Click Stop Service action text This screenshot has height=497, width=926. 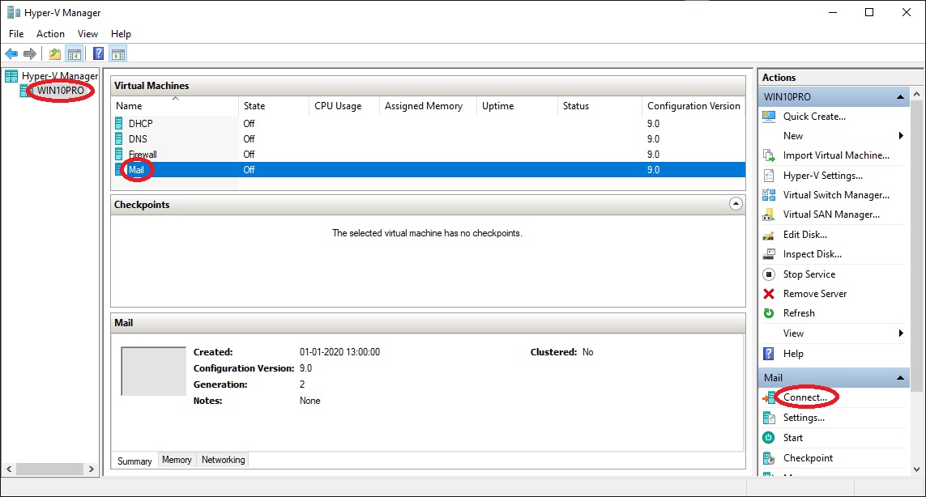coord(809,274)
